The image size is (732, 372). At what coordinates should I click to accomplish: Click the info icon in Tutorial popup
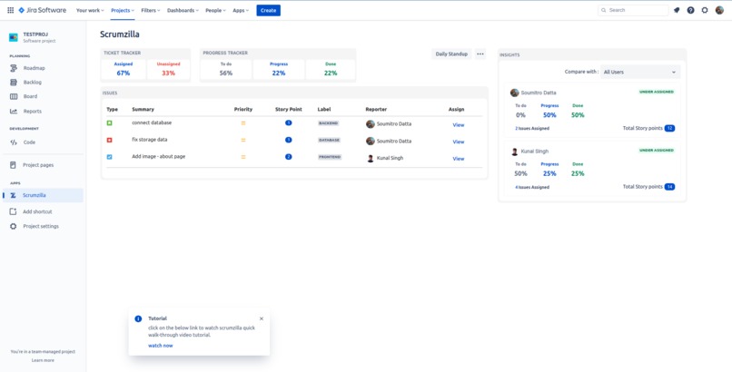[138, 318]
